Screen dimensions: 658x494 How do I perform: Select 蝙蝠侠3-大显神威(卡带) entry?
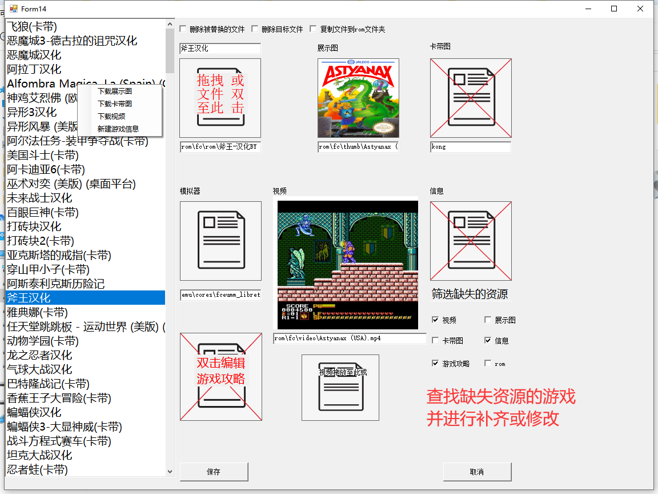pos(85,427)
